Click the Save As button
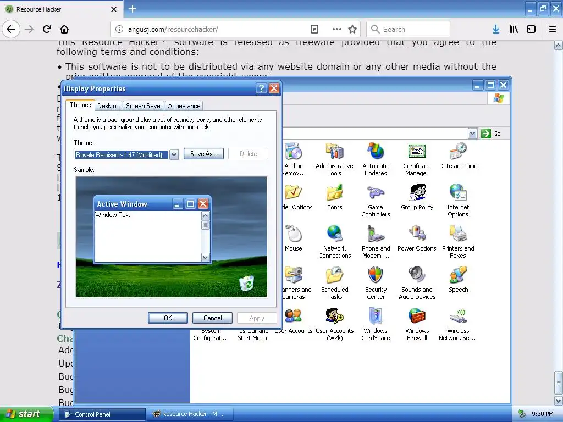This screenshot has height=422, width=563. [203, 154]
